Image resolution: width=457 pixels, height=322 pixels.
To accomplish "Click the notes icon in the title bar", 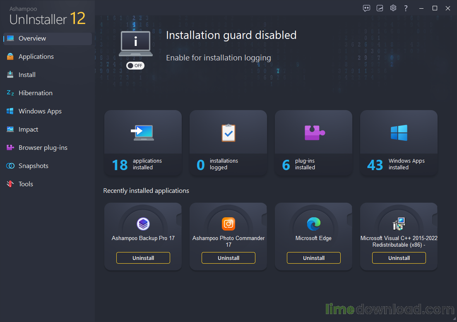I will [380, 8].
